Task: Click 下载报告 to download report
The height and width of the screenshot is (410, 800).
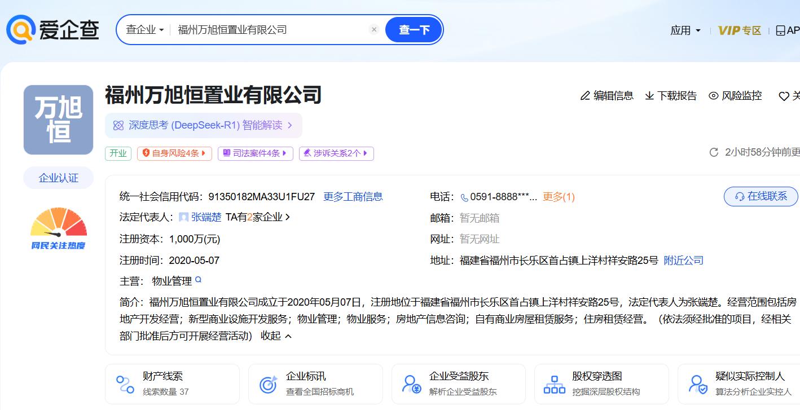Action: click(671, 96)
